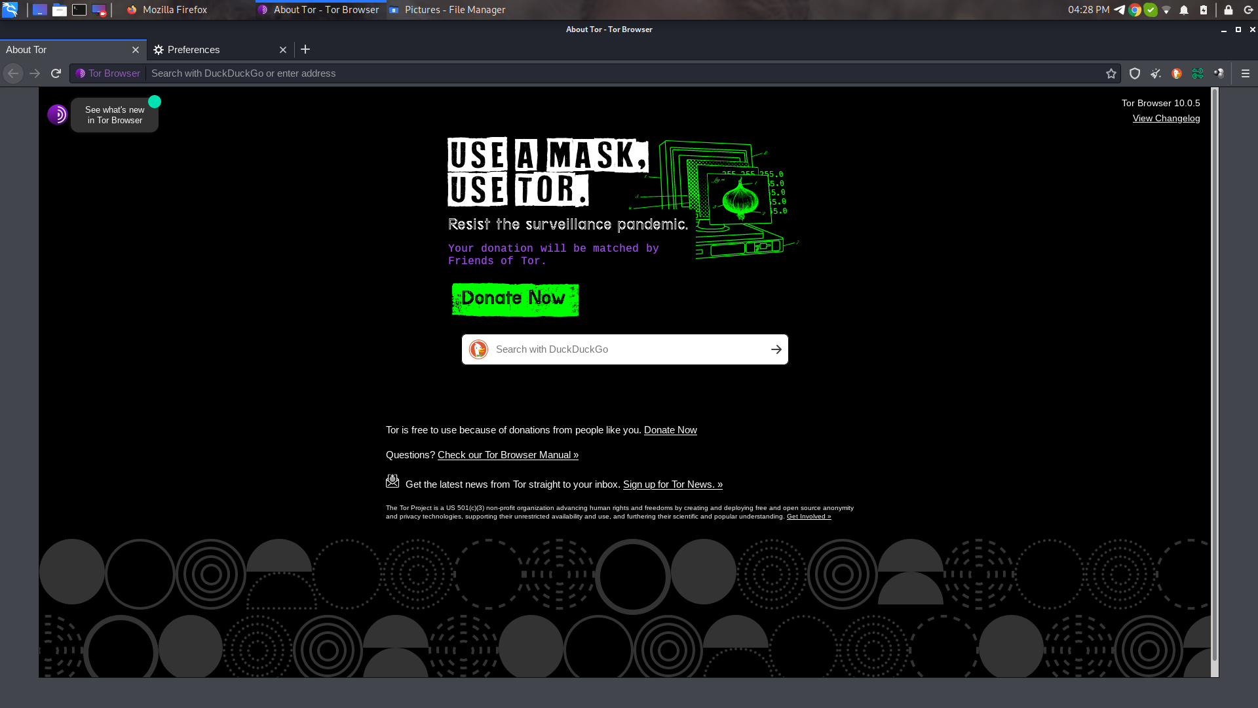Close the About Tor tab

click(136, 50)
